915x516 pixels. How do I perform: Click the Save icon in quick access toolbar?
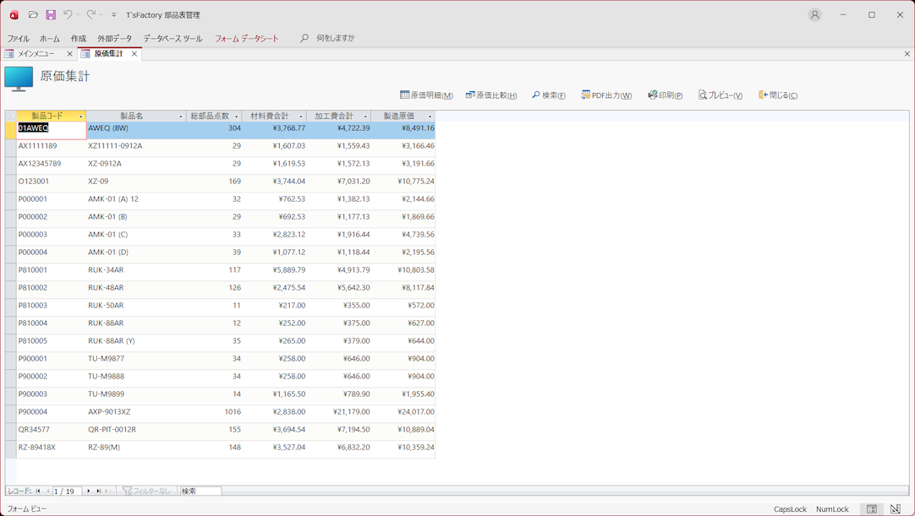click(x=51, y=14)
